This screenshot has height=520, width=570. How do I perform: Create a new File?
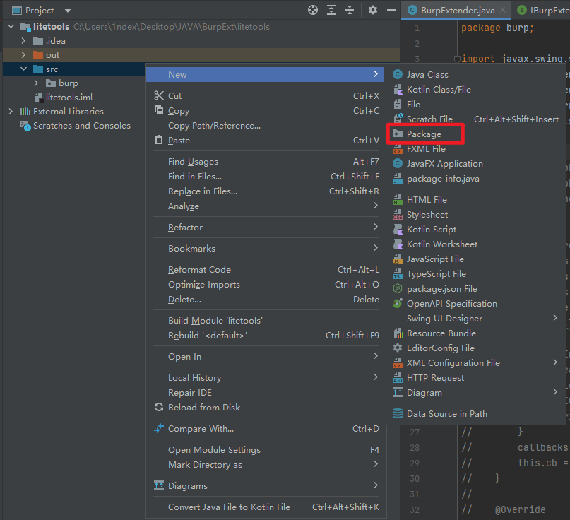(x=475, y=105)
